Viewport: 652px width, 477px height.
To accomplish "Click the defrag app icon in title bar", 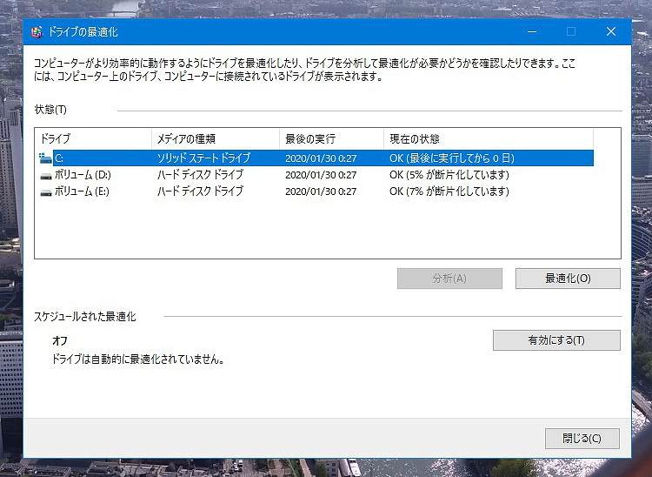I will (37, 32).
